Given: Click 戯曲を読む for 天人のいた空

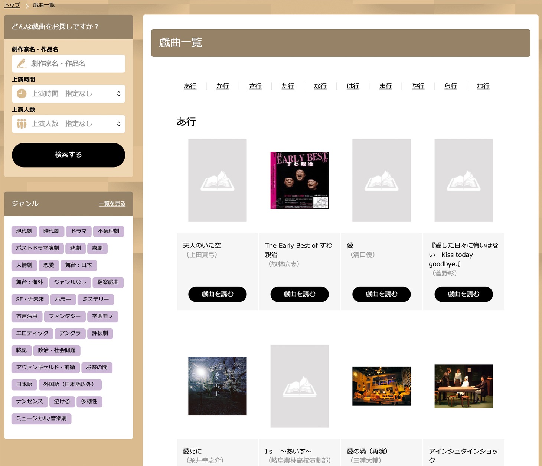Looking at the screenshot, I should pos(218,294).
